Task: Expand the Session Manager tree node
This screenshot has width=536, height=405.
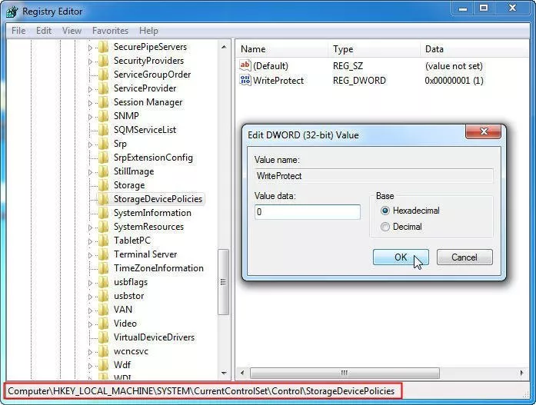Action: coord(90,103)
